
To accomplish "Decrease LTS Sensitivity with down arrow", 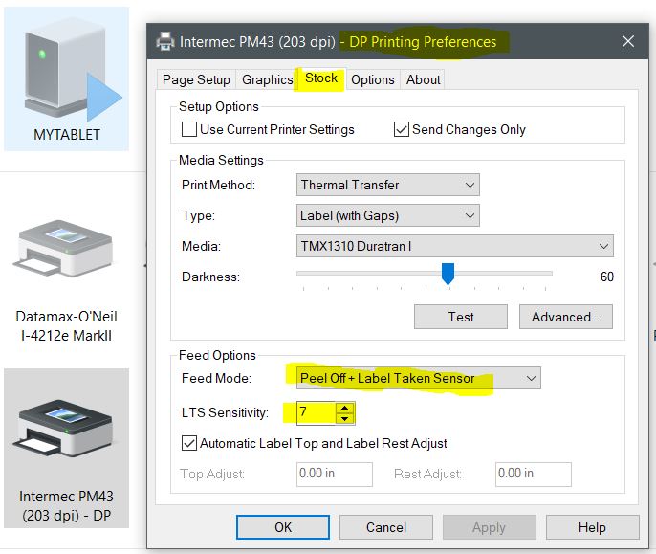I will click(345, 419).
